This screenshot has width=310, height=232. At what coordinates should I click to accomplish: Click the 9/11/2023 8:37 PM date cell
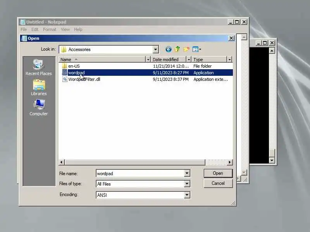[x=170, y=79]
